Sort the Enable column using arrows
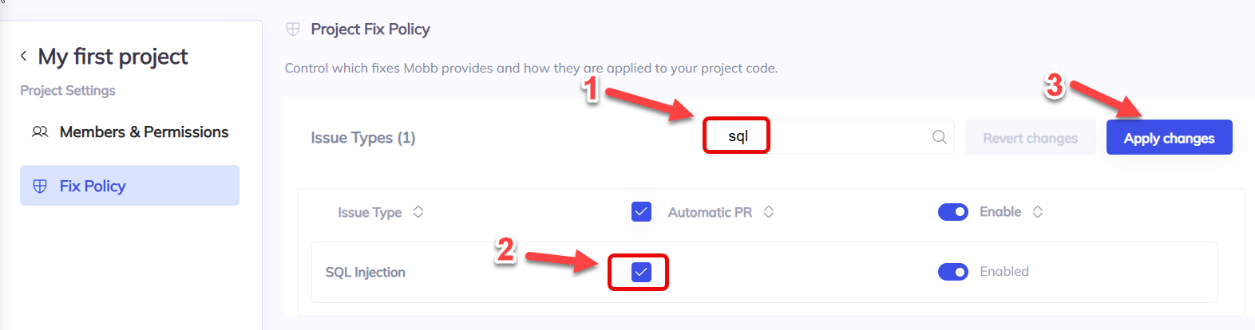This screenshot has height=330, width=1255. point(1038,212)
